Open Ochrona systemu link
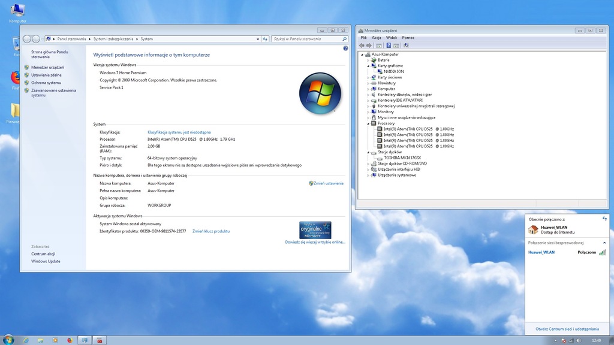 pyautogui.click(x=46, y=83)
